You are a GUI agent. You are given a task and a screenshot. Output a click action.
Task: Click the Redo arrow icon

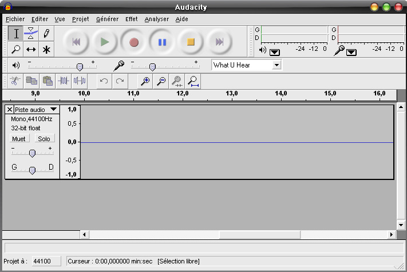pyautogui.click(x=120, y=81)
